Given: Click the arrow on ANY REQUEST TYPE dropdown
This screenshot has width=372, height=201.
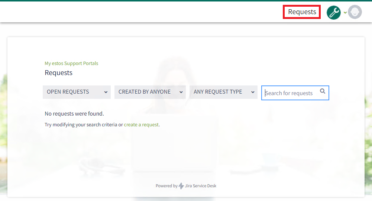Looking at the screenshot, I should point(253,92).
